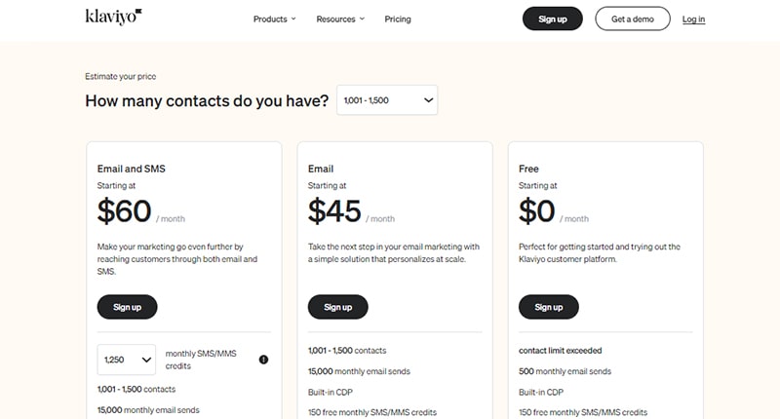Open the Products navigation menu
The image size is (780, 419).
point(275,19)
